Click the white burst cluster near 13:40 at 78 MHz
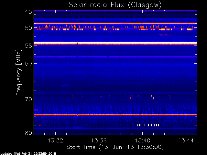Viewport: 207px width, 155px height. pyautogui.click(x=148, y=125)
